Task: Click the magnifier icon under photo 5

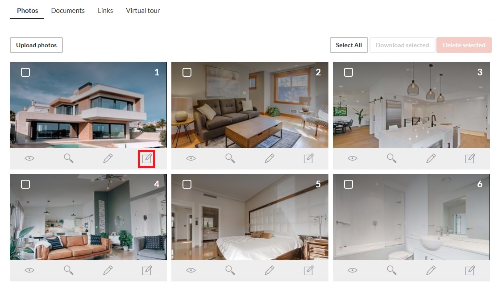Action: click(230, 270)
